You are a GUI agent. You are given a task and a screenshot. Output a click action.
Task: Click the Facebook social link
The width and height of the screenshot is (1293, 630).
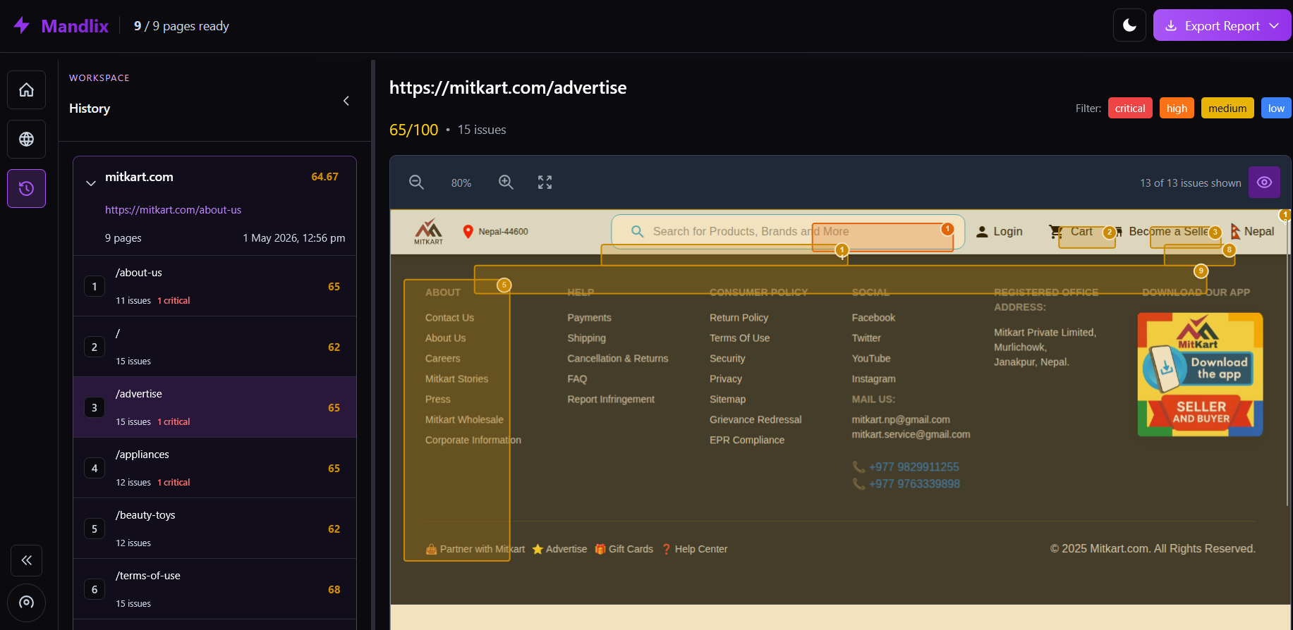coord(873,318)
